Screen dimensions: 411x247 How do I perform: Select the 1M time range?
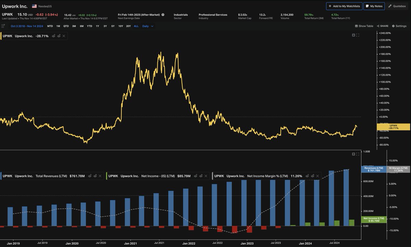pos(58,26)
